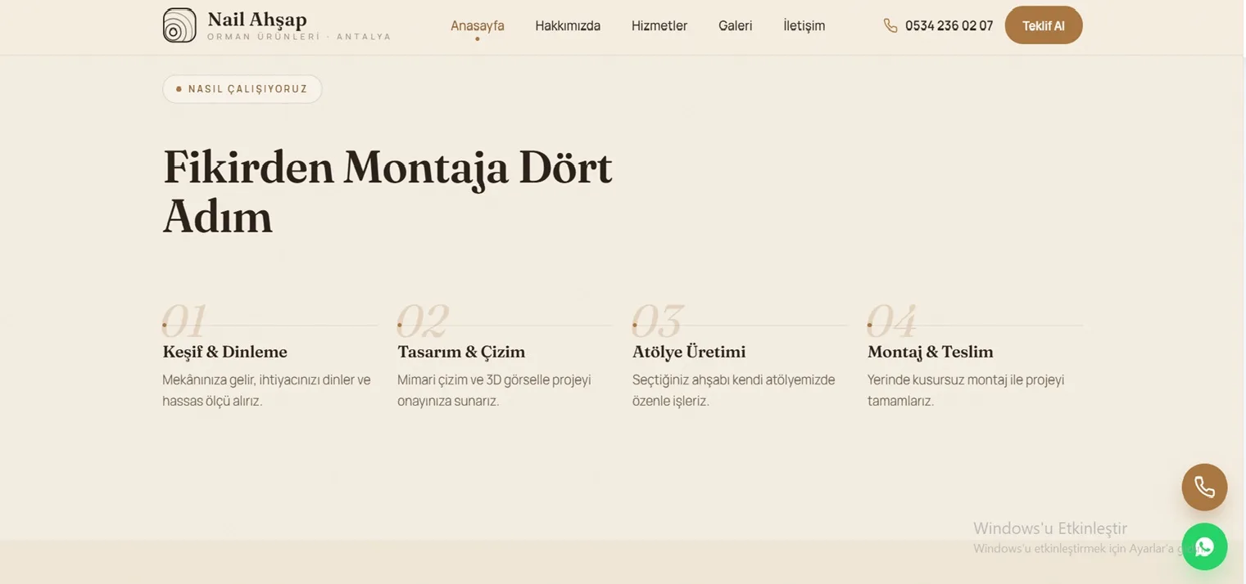Open the İletişim page

[804, 25]
